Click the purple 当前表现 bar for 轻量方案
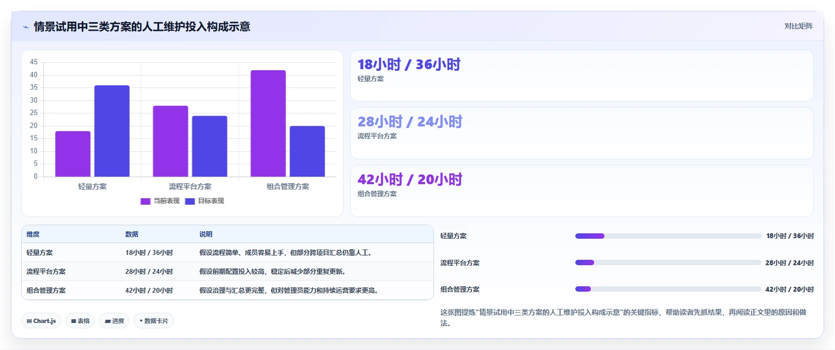The height and width of the screenshot is (350, 835). click(73, 154)
